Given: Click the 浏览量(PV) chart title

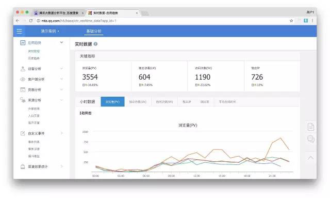Looking at the screenshot, I should click(188, 125).
